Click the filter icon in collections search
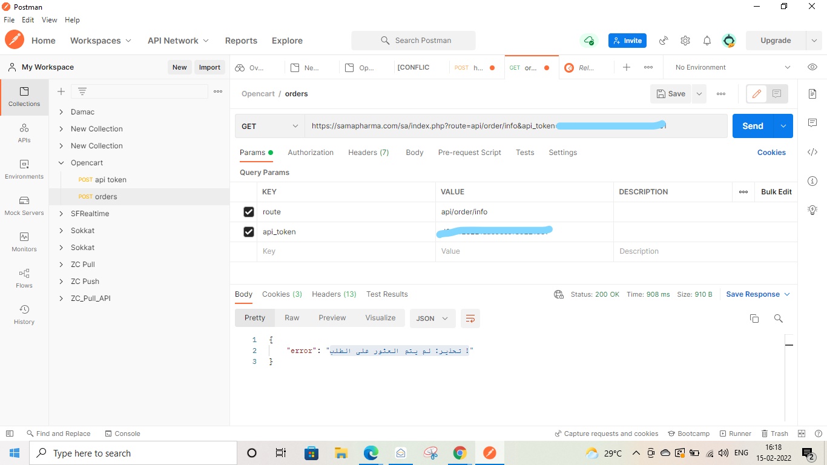 (82, 91)
